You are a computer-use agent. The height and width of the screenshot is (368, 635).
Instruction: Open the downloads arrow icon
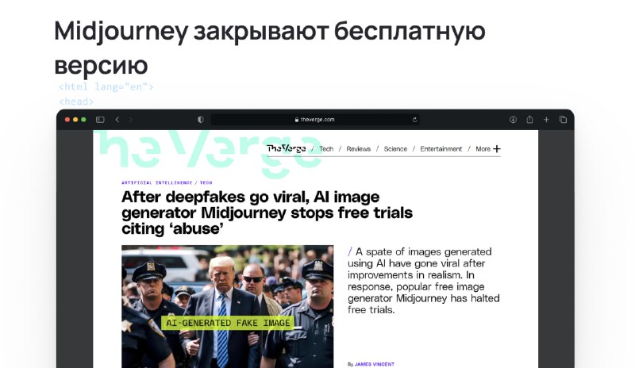point(513,120)
